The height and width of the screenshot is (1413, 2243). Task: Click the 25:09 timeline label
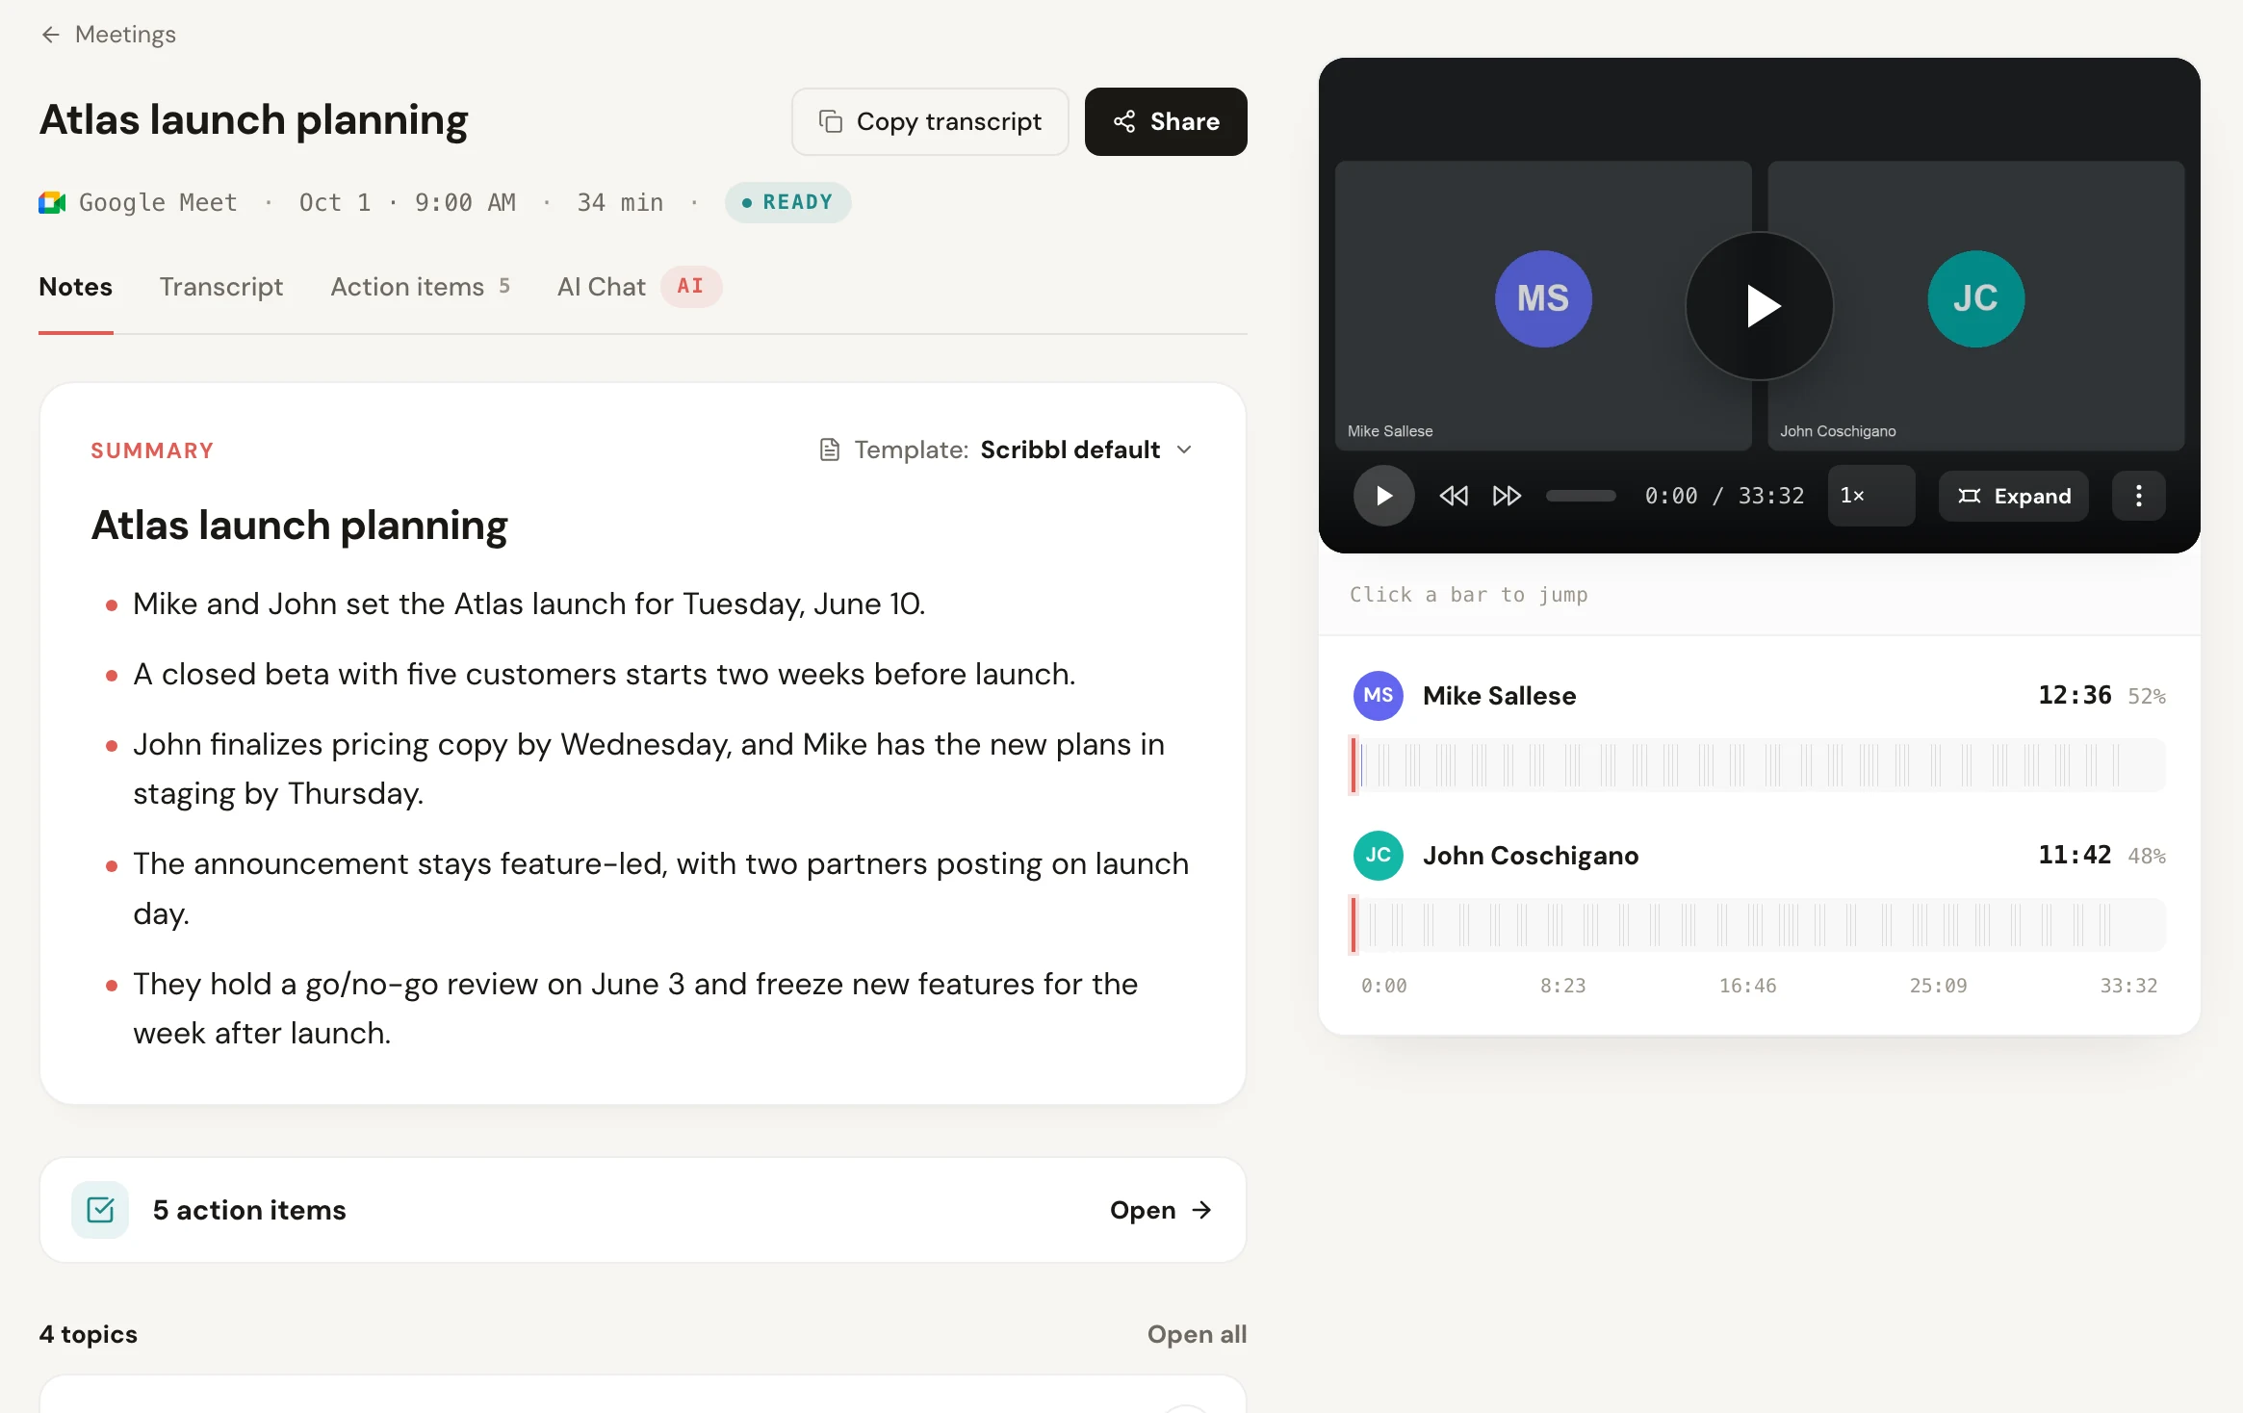pyautogui.click(x=1938, y=986)
